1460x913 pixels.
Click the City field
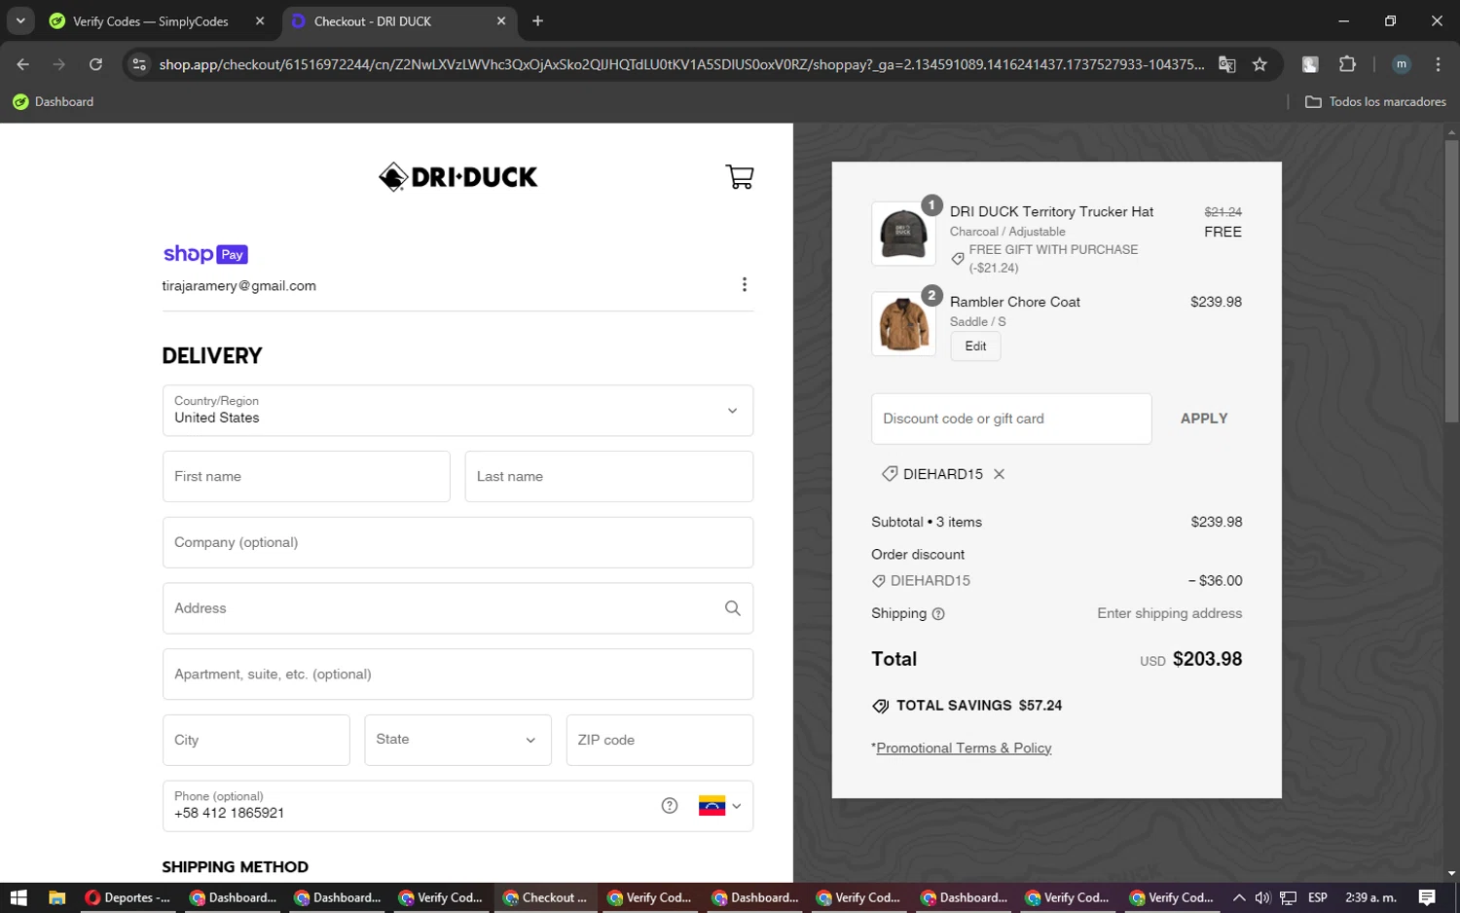pos(256,740)
